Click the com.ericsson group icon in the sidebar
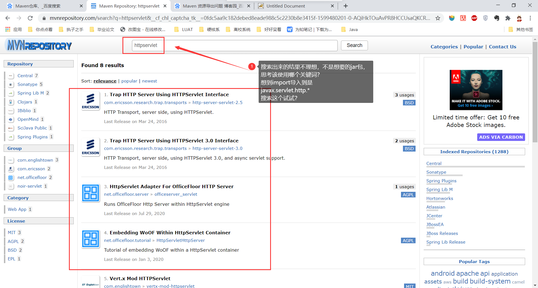538x288 pixels. (x=11, y=169)
